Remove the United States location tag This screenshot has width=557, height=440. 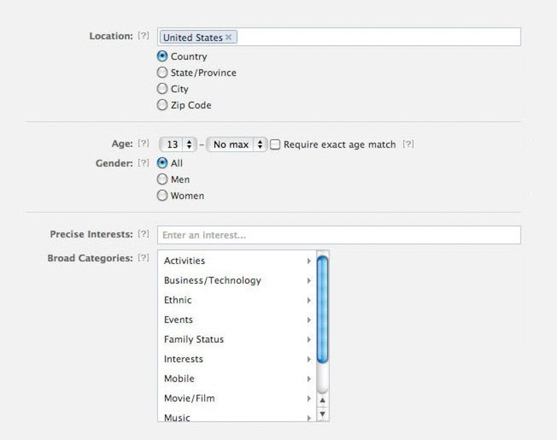tap(228, 38)
